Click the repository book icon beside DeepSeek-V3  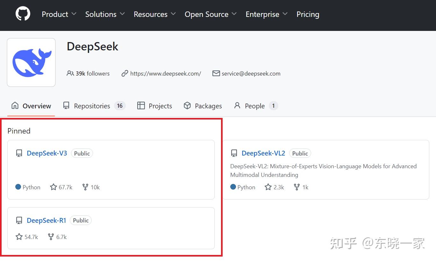[19, 153]
